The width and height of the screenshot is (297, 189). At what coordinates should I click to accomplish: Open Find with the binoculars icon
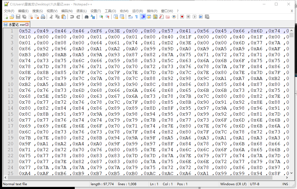click(87, 17)
